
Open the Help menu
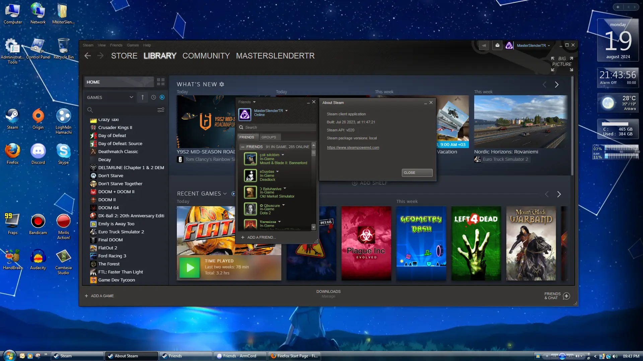click(x=147, y=45)
